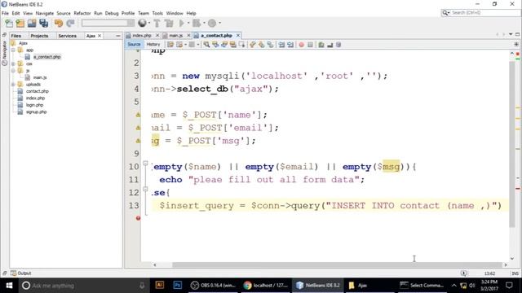Click the Shift Line Left icon
The height and width of the screenshot is (293, 522).
pyautogui.click(x=281, y=45)
